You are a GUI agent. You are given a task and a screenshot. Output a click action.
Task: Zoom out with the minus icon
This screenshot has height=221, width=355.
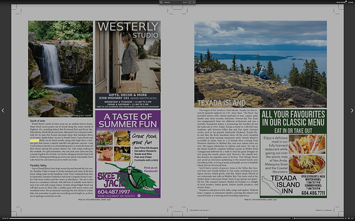292,218
